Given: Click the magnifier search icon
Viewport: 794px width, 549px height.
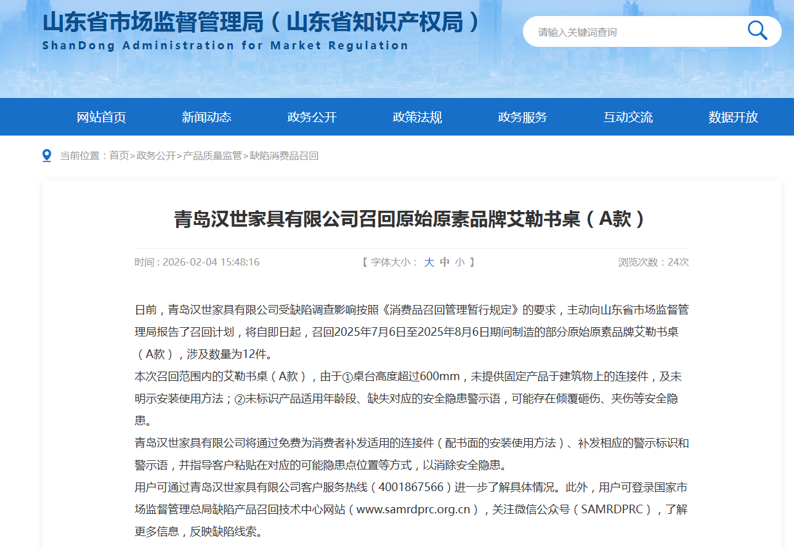Looking at the screenshot, I should 757,30.
